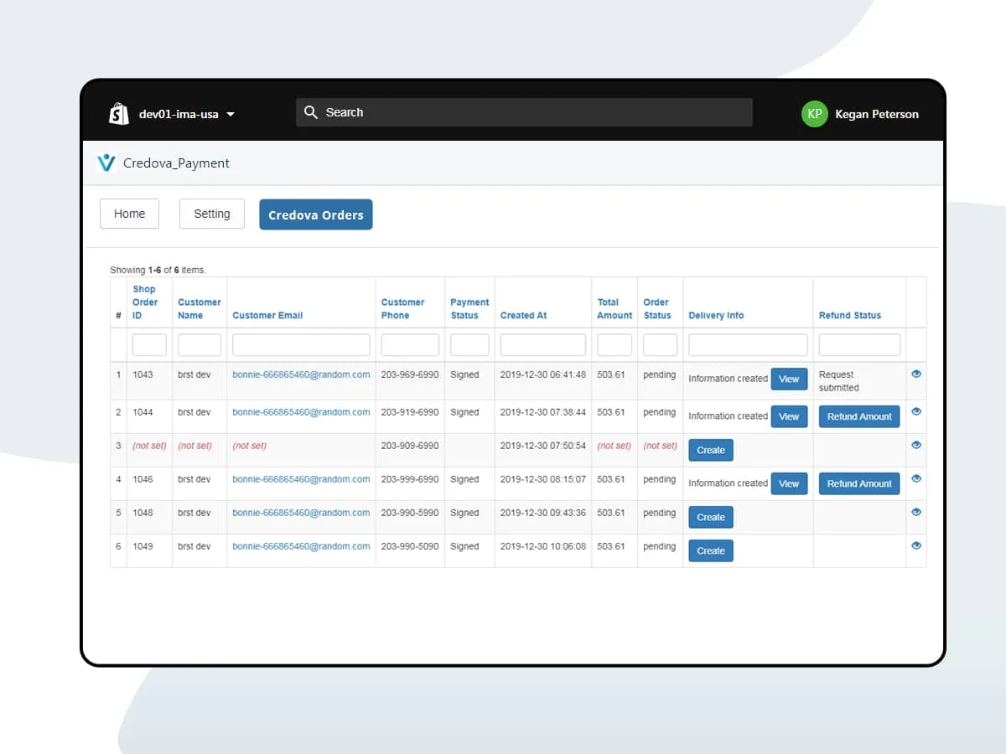Focus the Customer Email filter field
Screen dimensions: 1006x754
[301, 344]
